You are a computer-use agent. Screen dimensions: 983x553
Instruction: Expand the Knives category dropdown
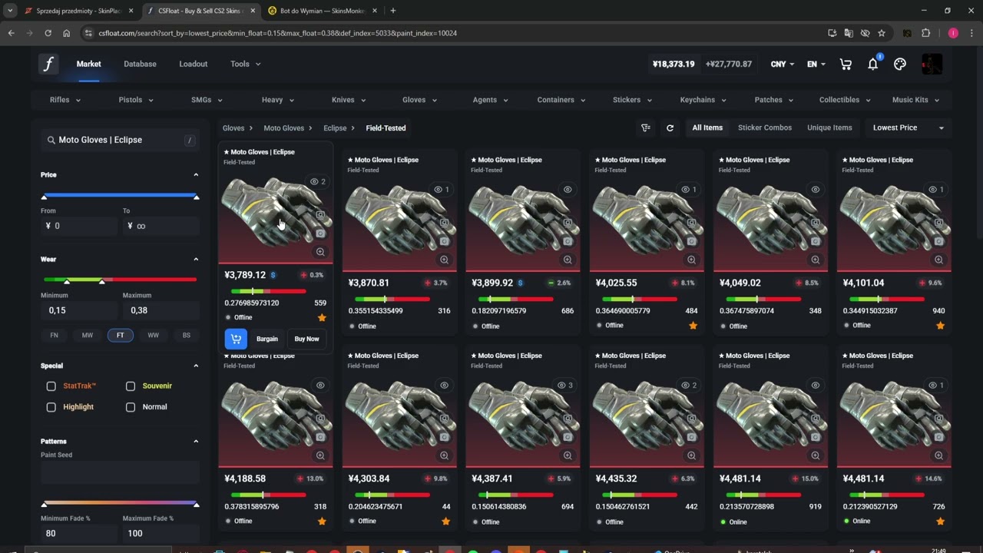(349, 100)
